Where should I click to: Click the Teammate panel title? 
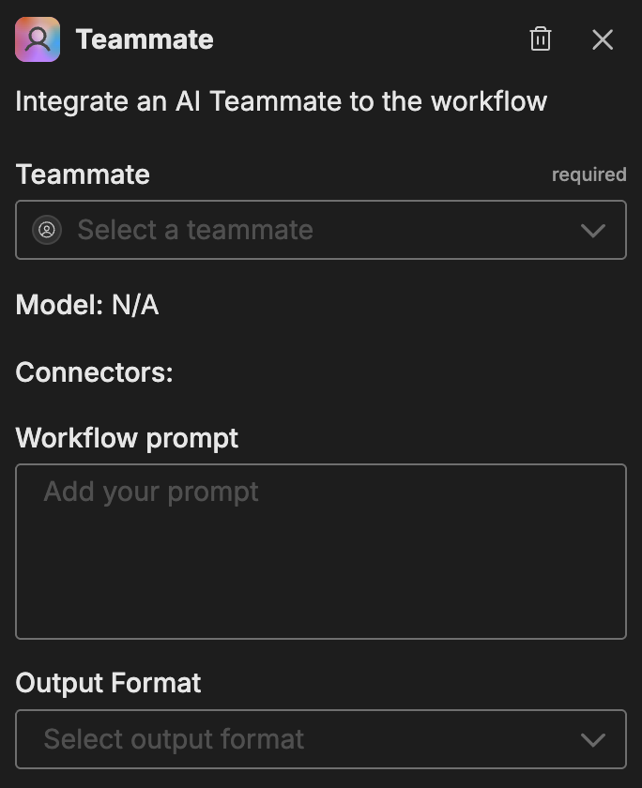tap(145, 39)
